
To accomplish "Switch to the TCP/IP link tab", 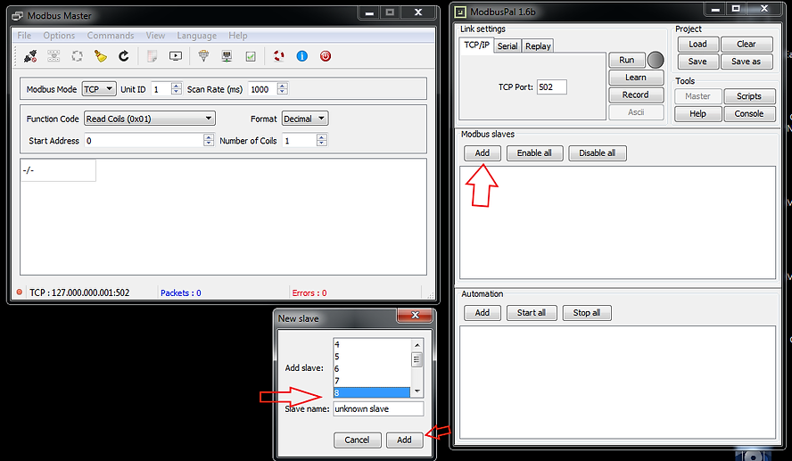I will tap(476, 45).
